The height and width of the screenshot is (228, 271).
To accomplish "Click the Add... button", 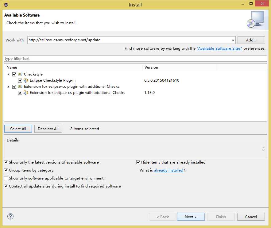I will [251, 40].
